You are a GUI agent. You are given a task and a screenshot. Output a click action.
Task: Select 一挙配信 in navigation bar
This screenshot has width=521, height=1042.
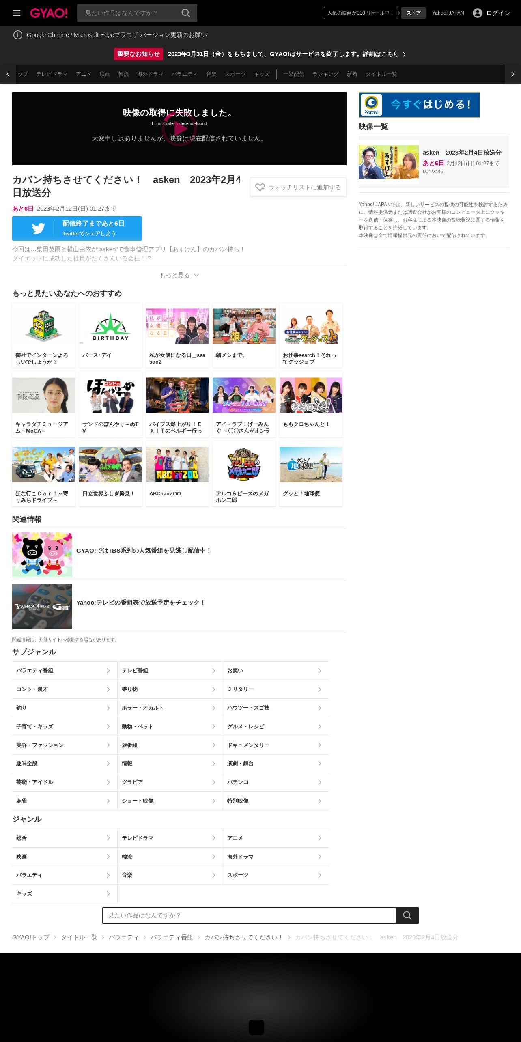(294, 74)
